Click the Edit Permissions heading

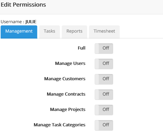click(23, 5)
